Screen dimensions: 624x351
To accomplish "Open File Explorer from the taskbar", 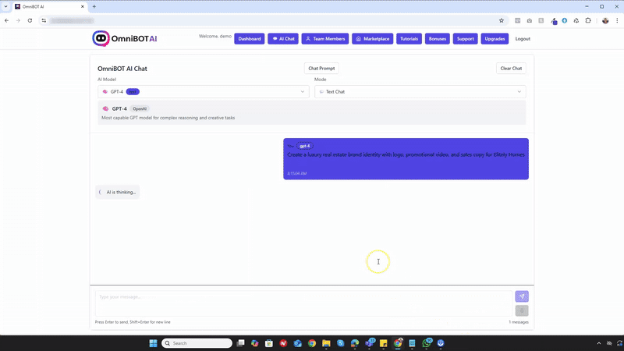I will [327, 343].
